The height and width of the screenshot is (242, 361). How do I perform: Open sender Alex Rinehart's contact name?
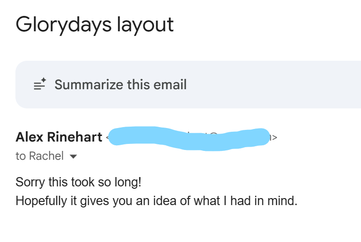tap(59, 137)
